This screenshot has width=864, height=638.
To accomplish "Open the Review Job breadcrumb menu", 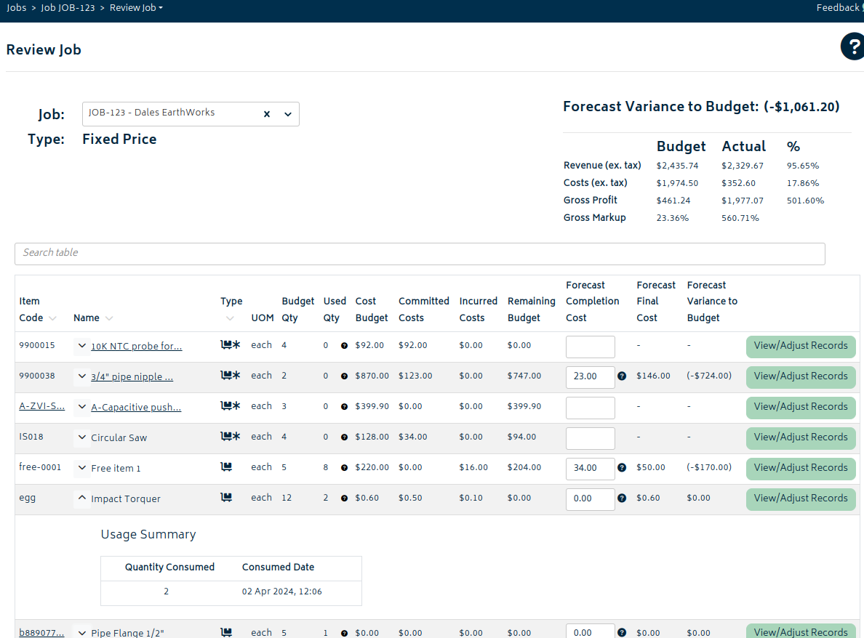I will pos(136,7).
